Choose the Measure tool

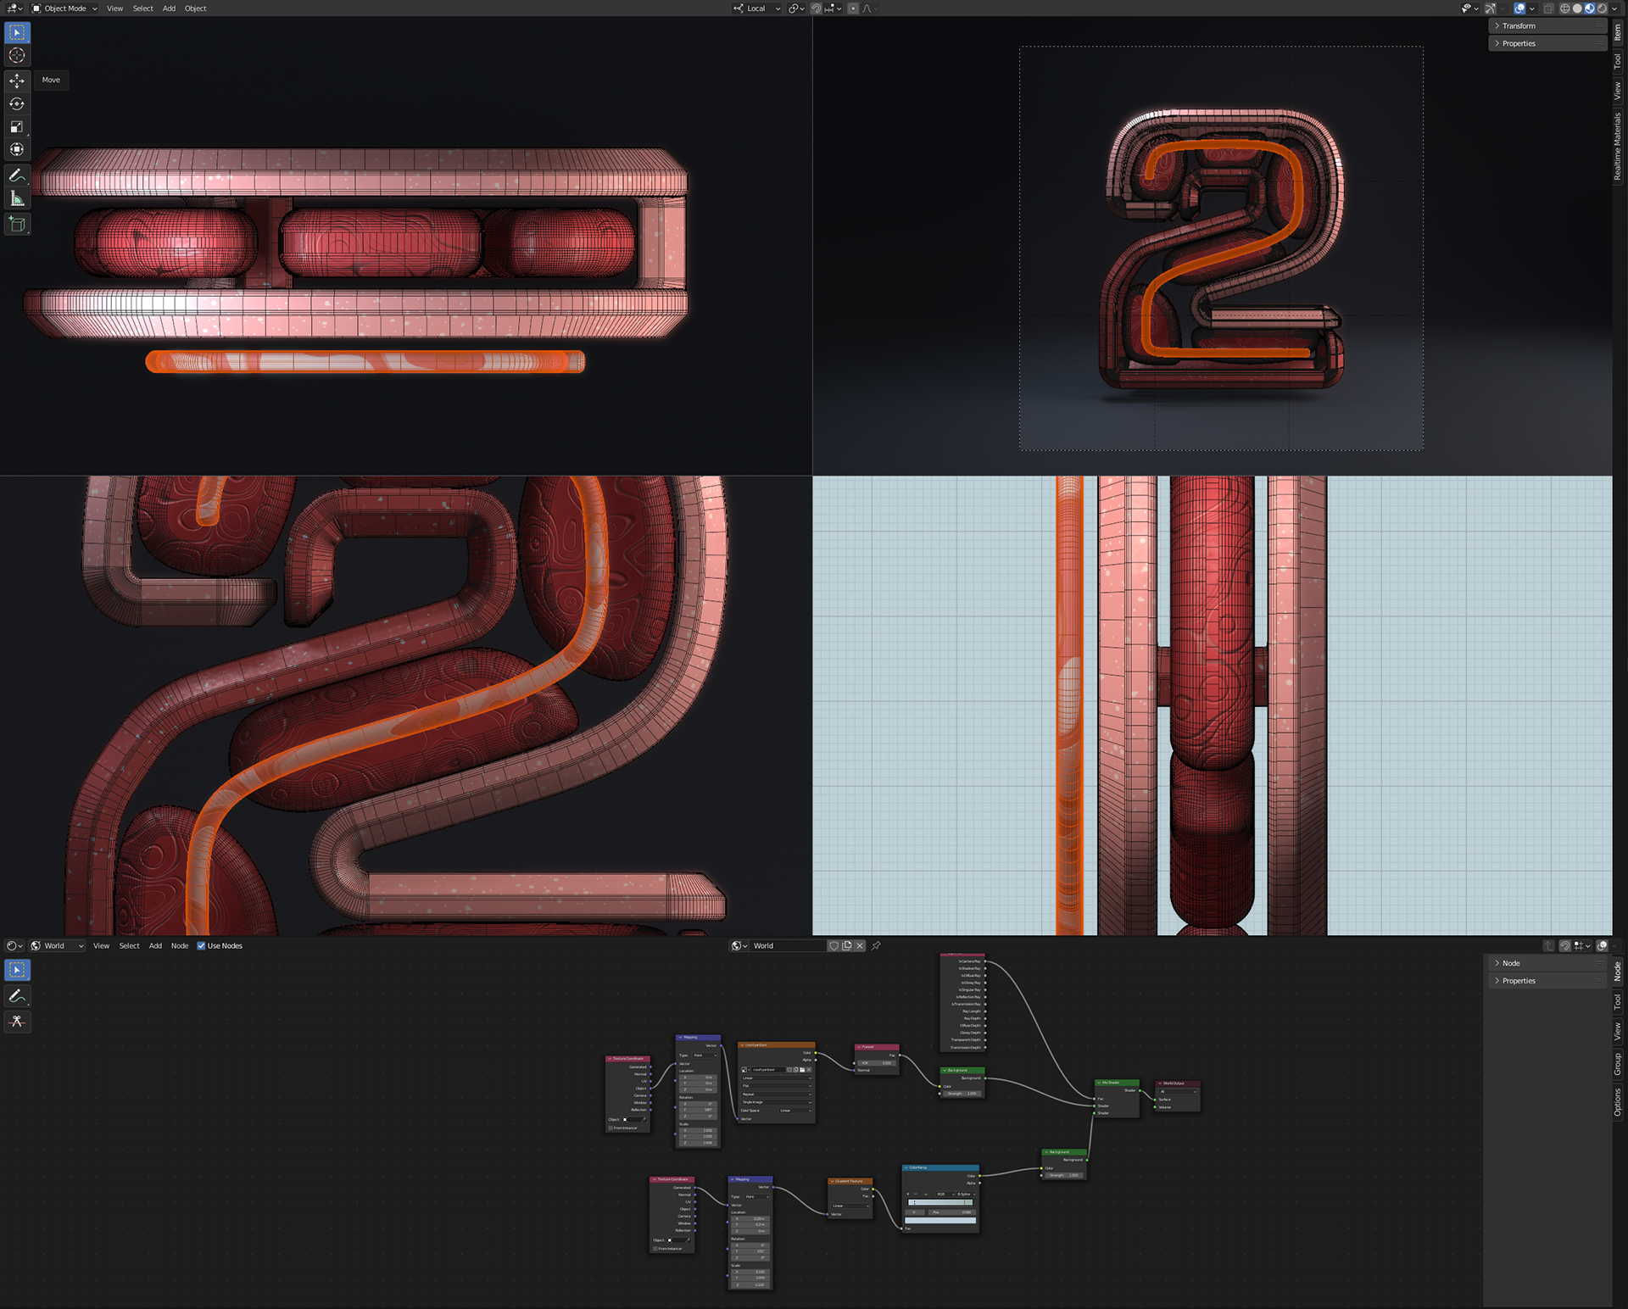(x=17, y=198)
